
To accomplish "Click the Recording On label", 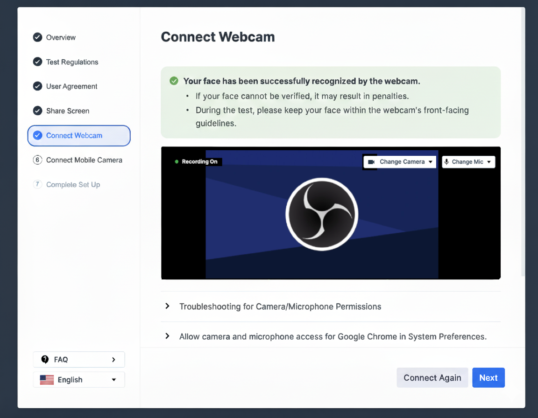I will coord(199,161).
